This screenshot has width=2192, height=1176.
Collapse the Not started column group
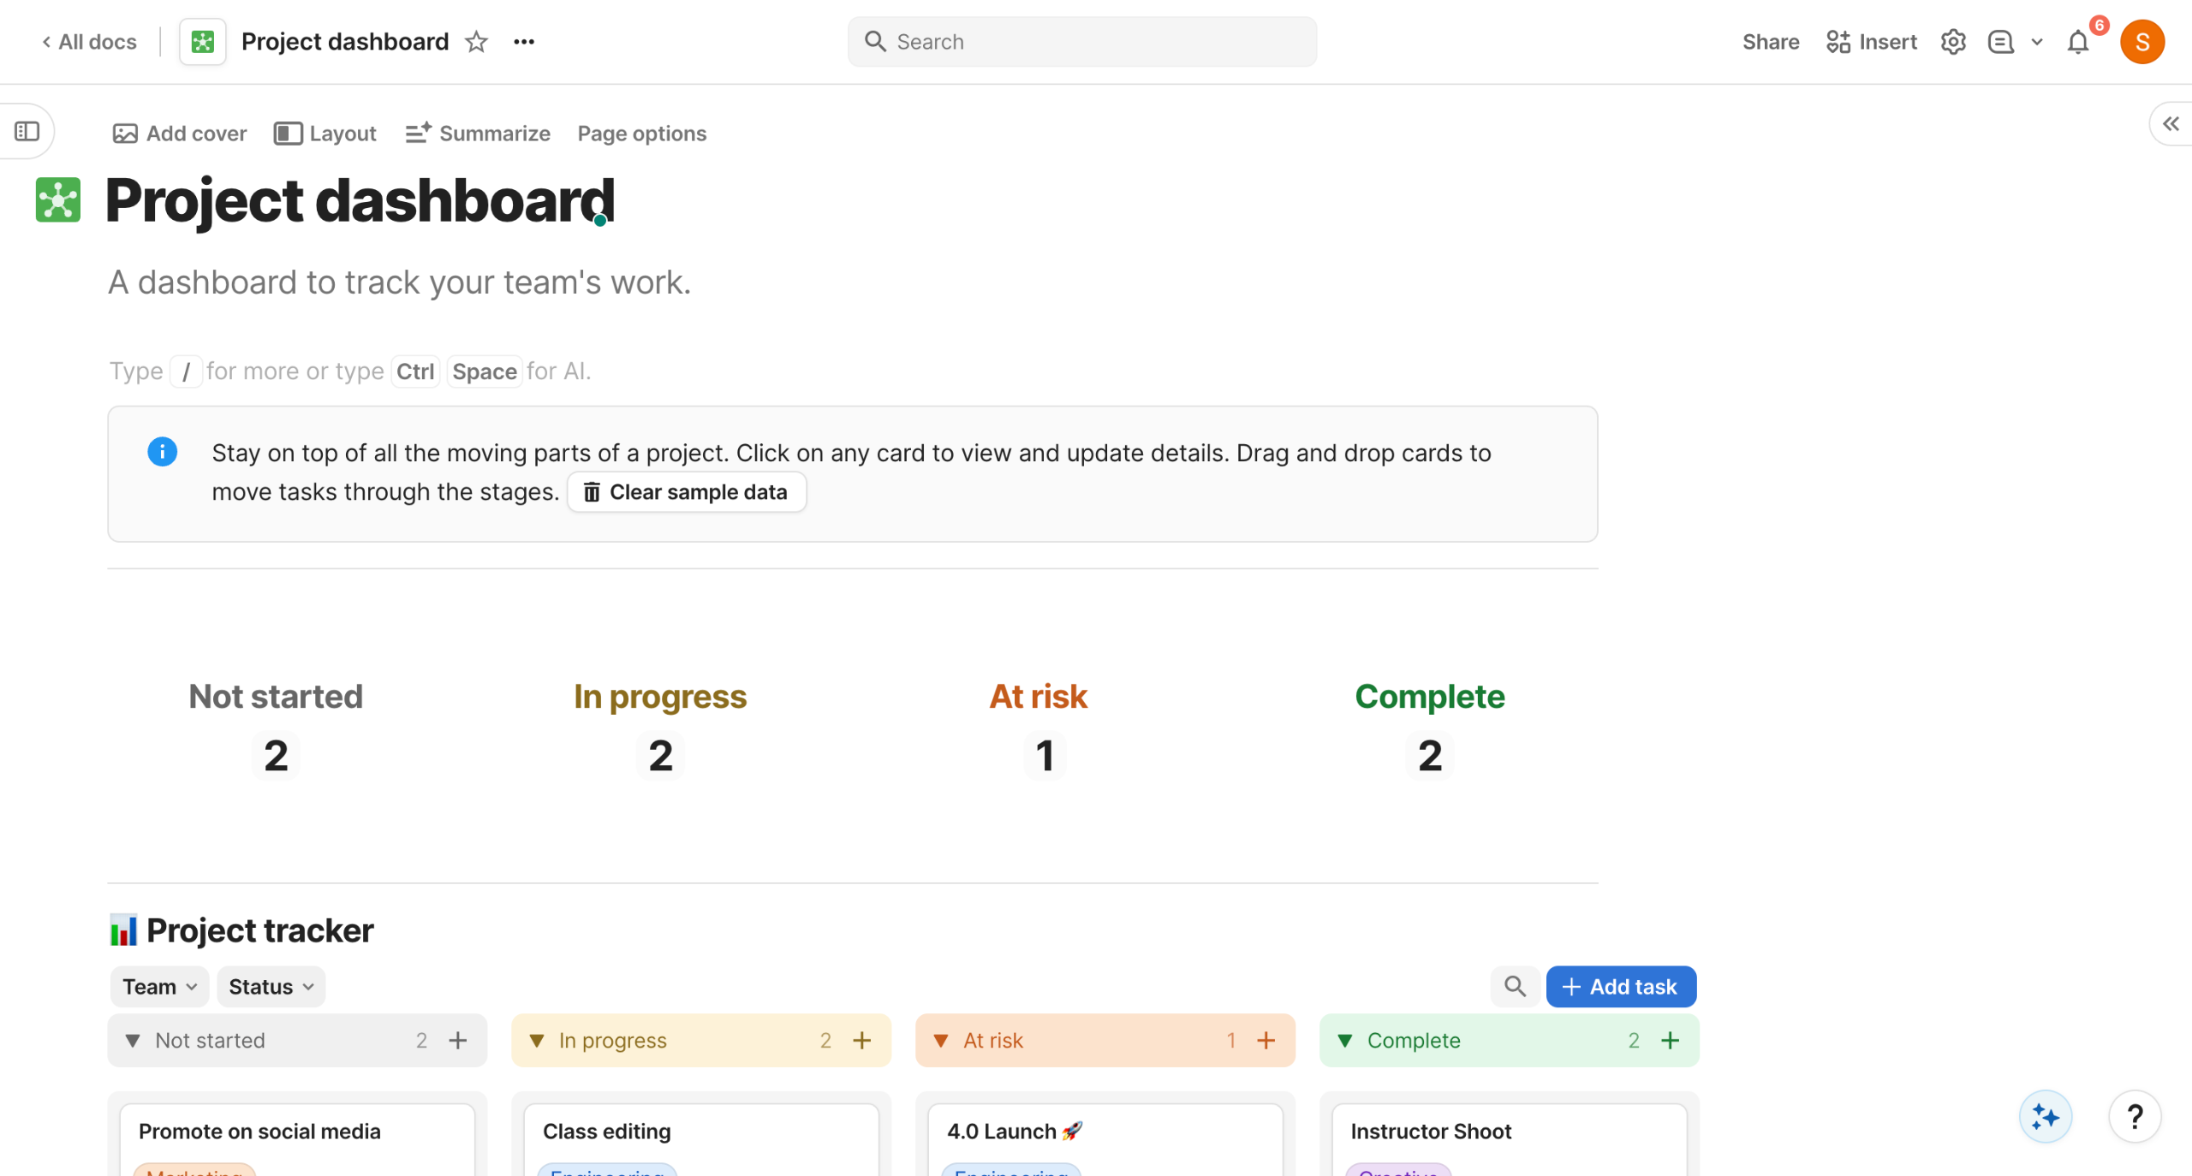point(133,1041)
